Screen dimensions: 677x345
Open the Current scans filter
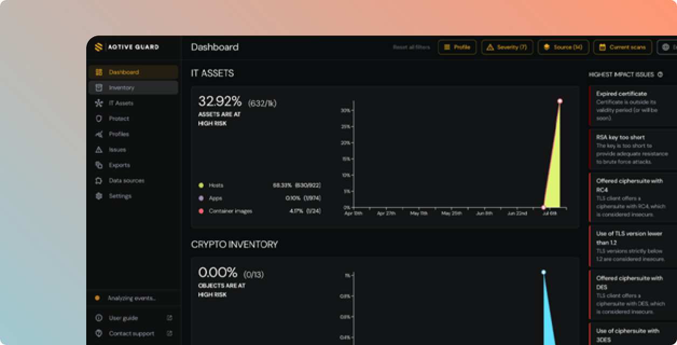(x=623, y=47)
